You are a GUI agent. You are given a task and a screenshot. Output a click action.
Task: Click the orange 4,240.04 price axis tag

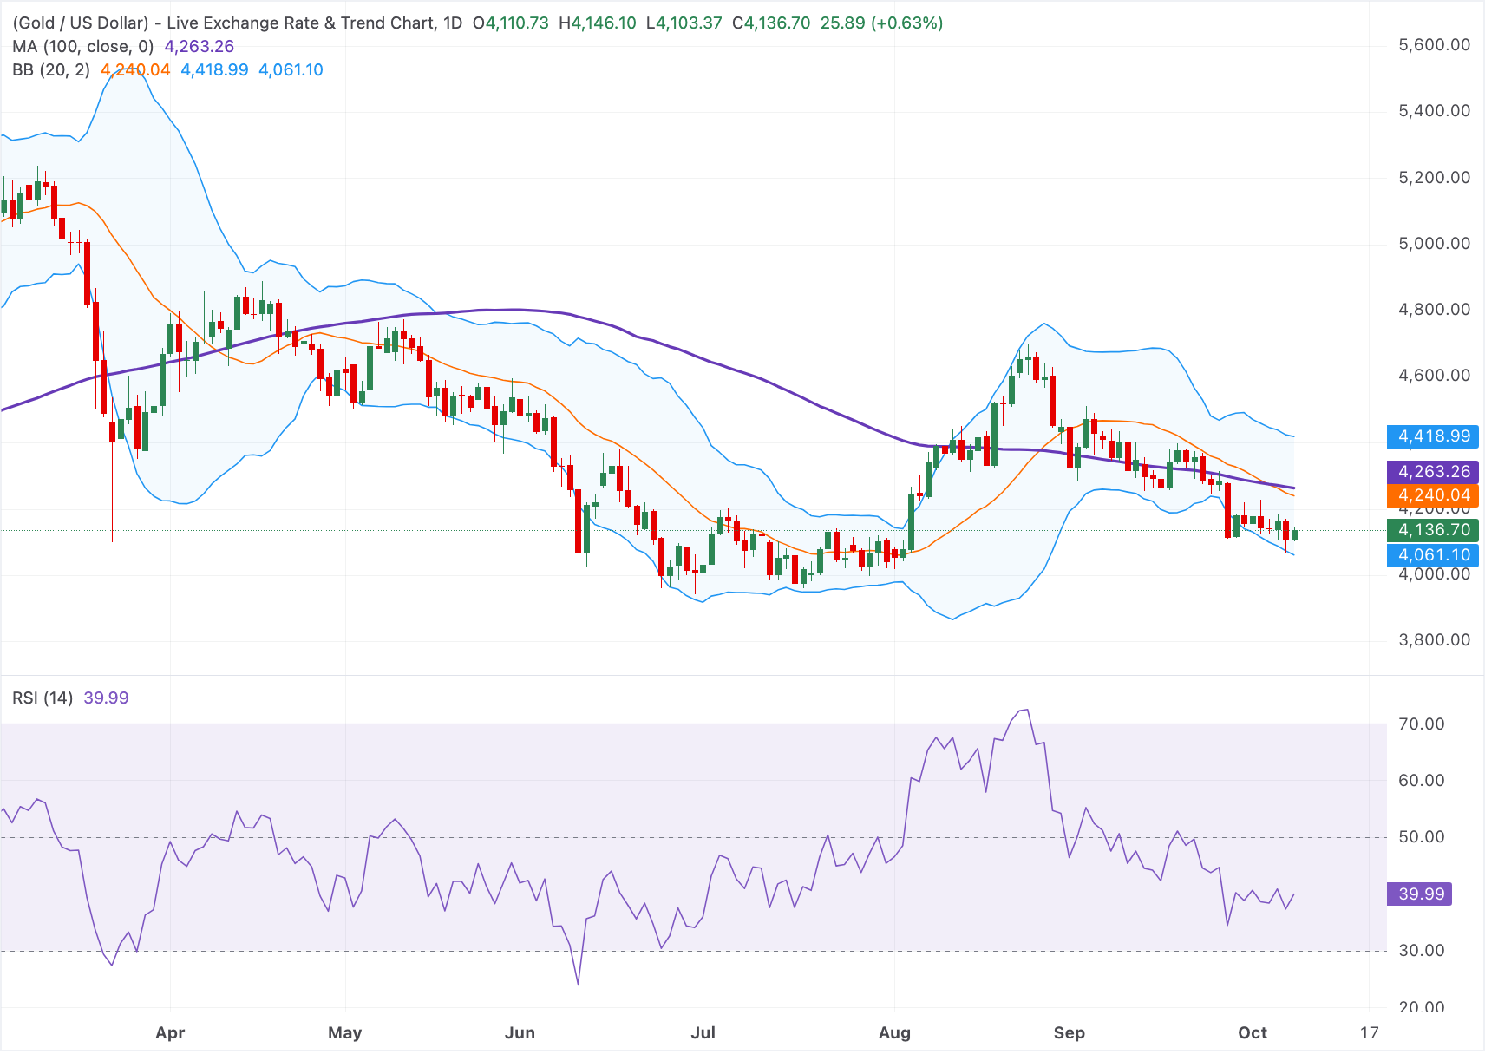[1433, 495]
